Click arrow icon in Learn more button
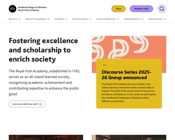The height and width of the screenshot is (140, 175). tap(40, 104)
